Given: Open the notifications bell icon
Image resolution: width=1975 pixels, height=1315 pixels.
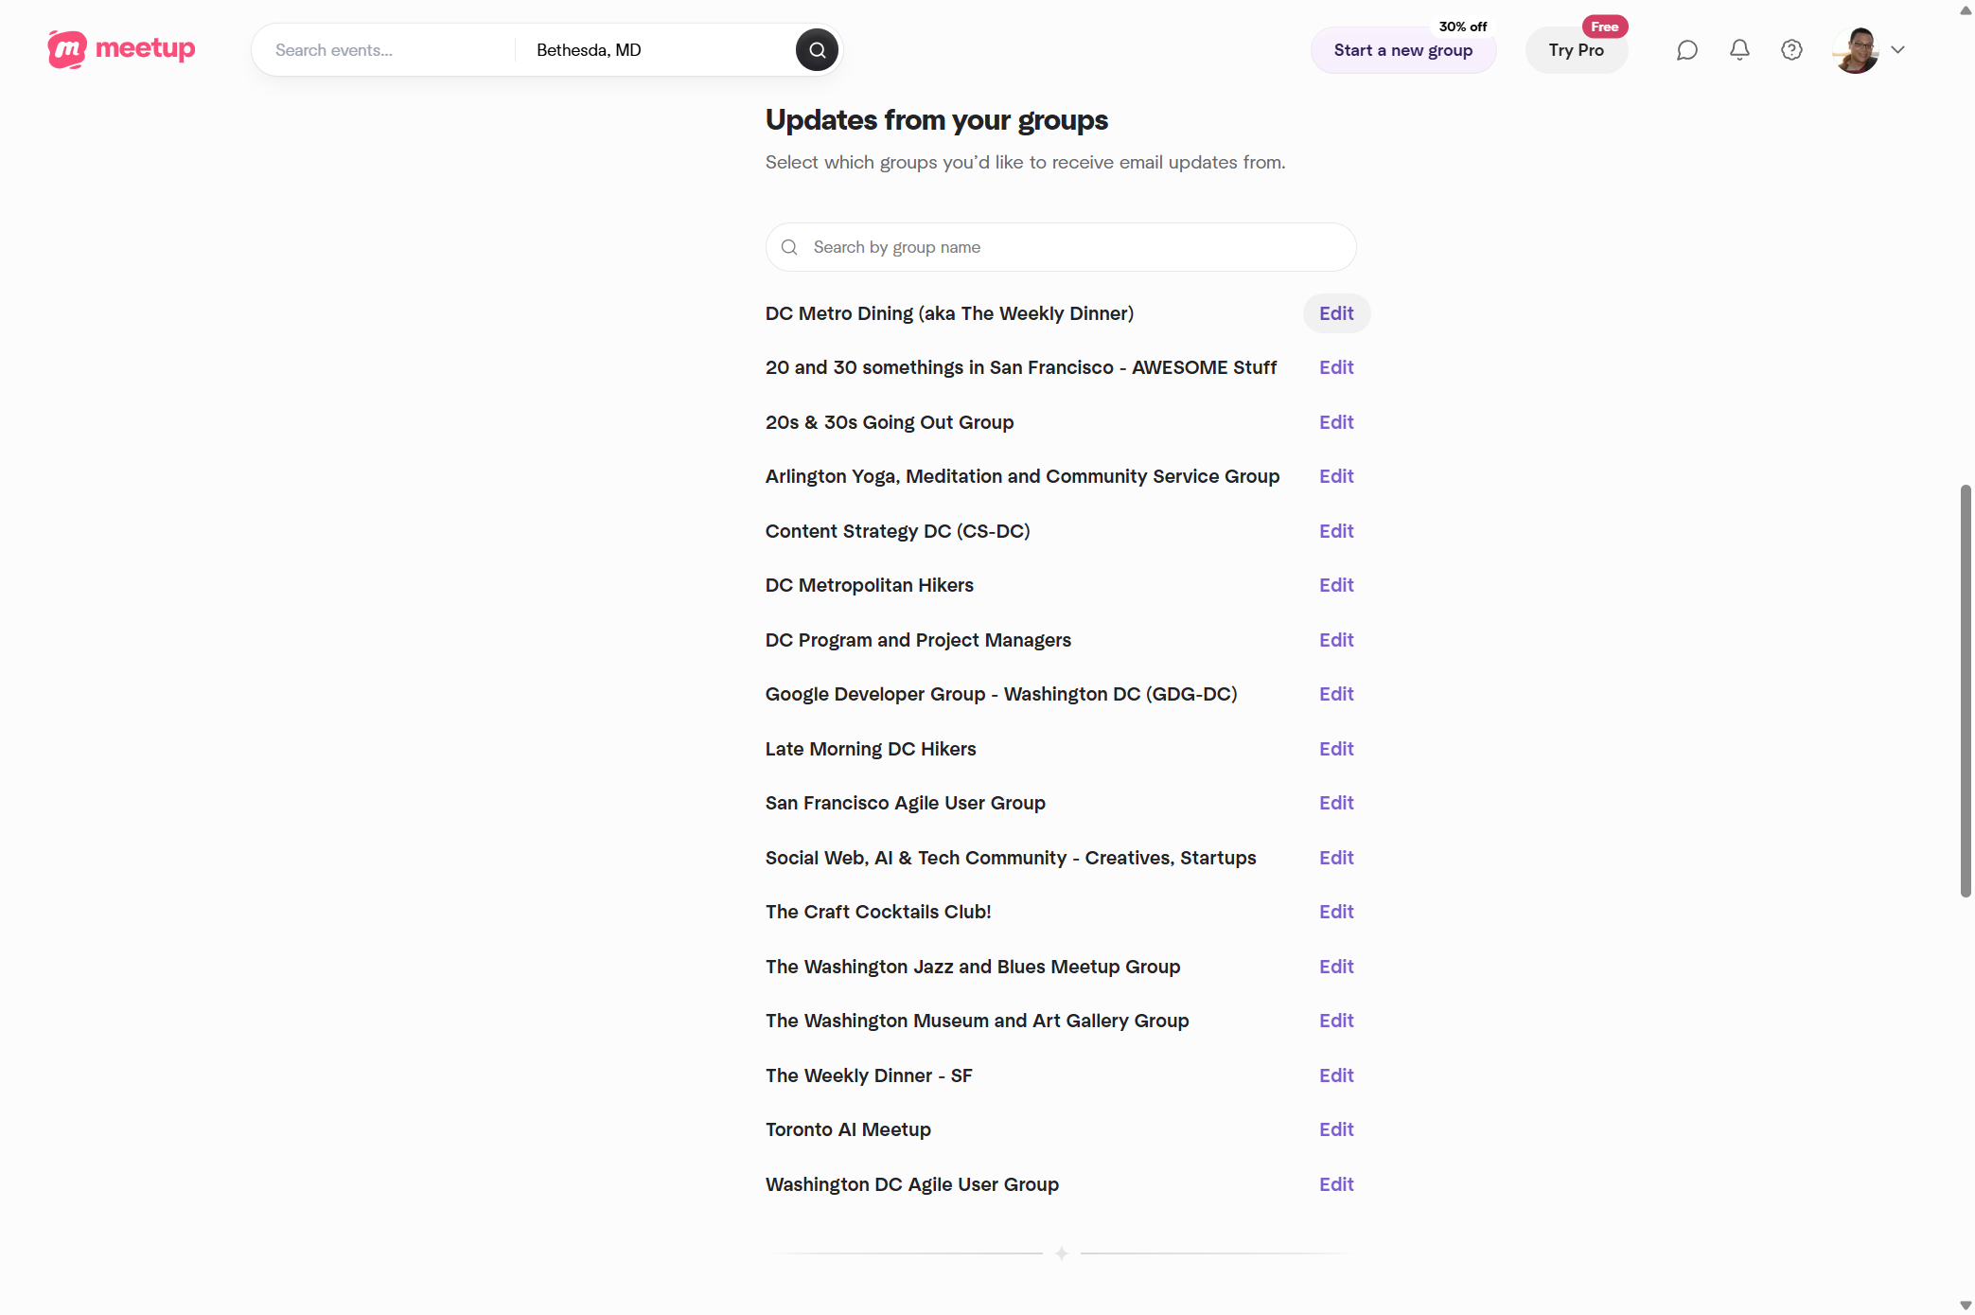Looking at the screenshot, I should pos(1739,50).
